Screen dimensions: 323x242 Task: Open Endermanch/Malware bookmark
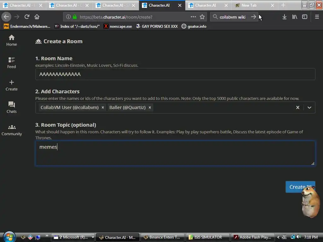pos(27,26)
